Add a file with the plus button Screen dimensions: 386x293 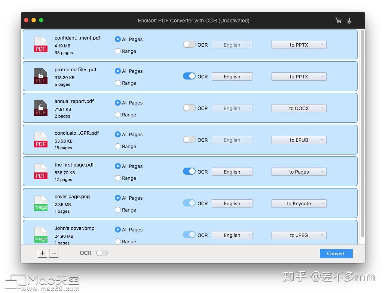click(x=42, y=253)
